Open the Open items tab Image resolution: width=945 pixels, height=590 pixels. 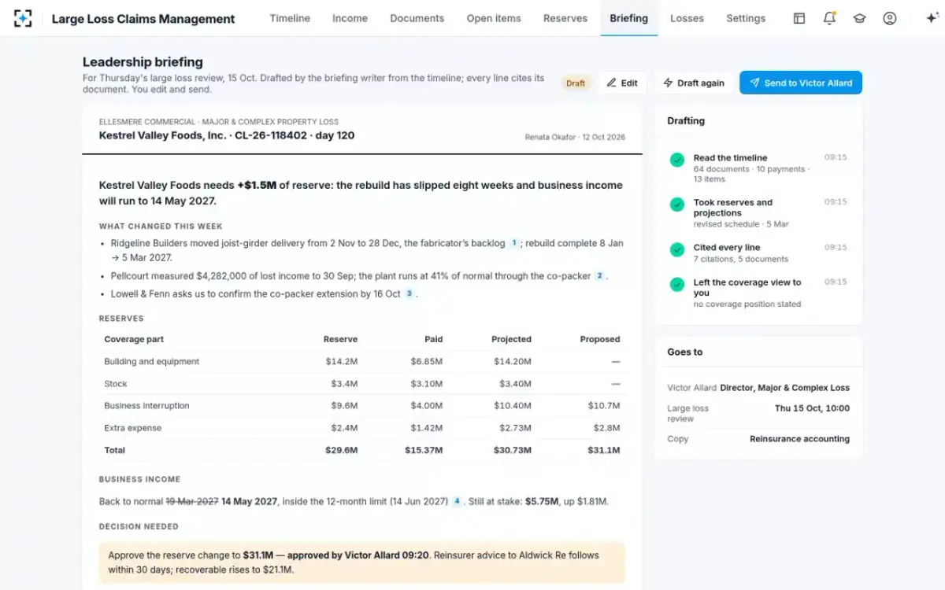[x=494, y=18]
